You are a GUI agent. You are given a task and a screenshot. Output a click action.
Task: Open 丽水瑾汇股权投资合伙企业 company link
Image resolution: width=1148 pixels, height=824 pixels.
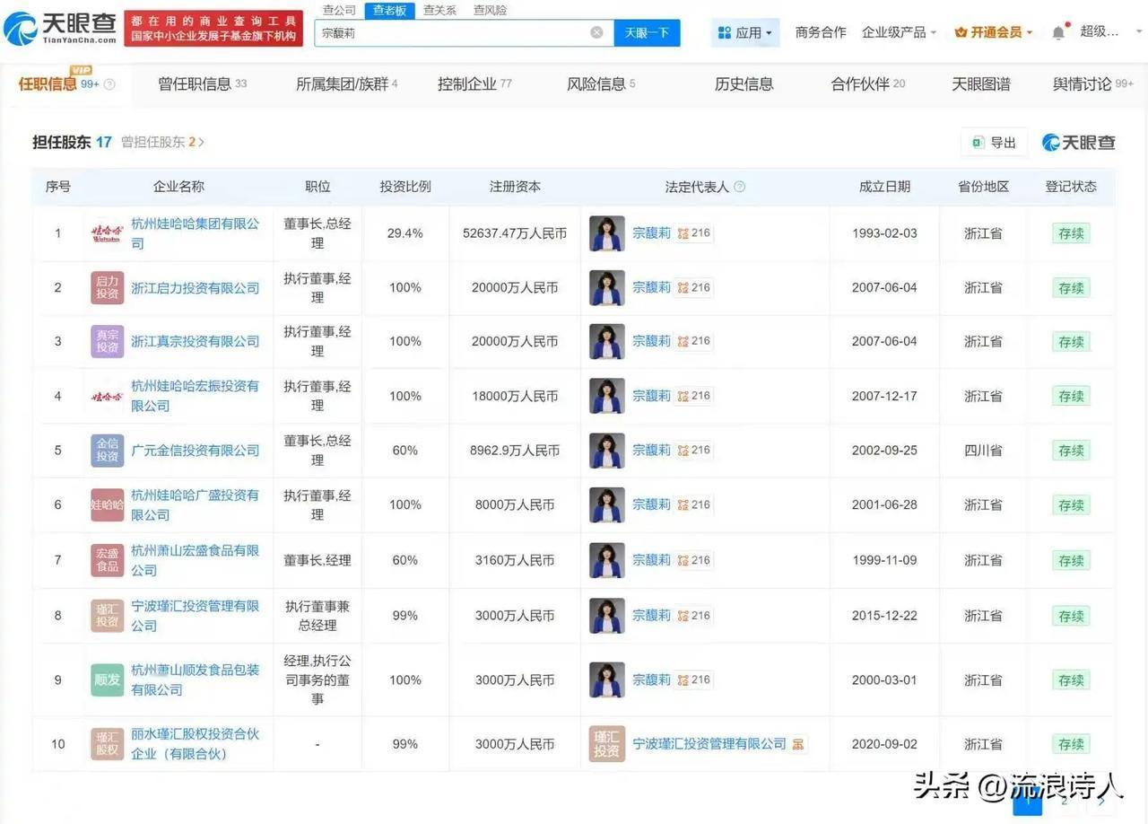coord(196,744)
